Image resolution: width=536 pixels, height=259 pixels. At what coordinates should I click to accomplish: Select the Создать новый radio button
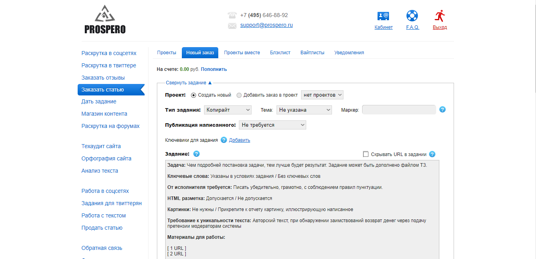pos(193,95)
